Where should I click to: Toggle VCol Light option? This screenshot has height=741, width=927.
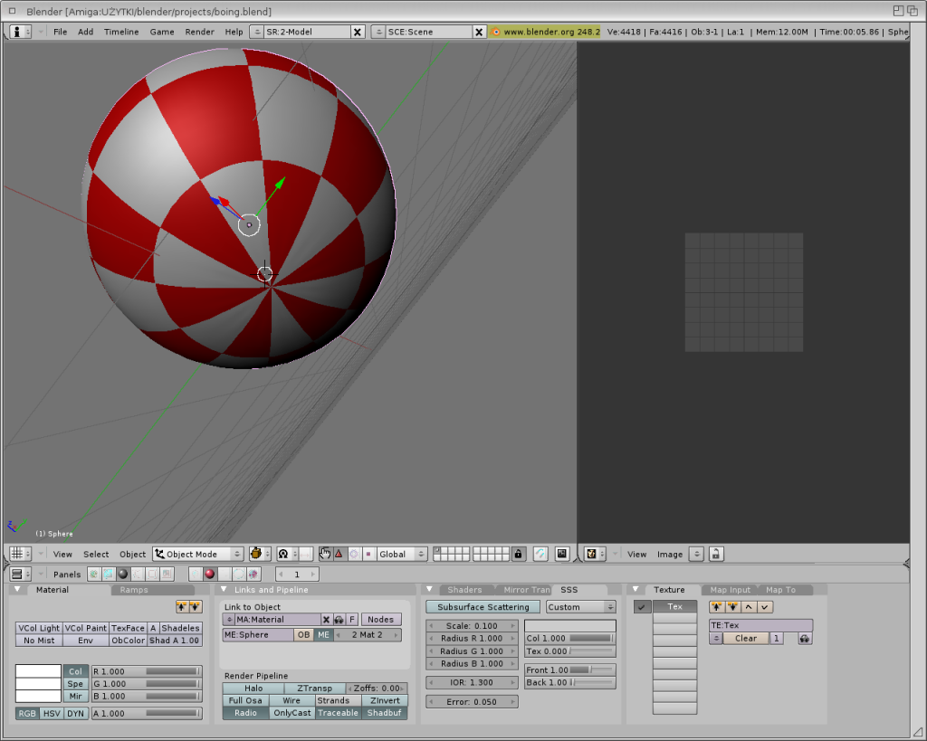(x=39, y=628)
